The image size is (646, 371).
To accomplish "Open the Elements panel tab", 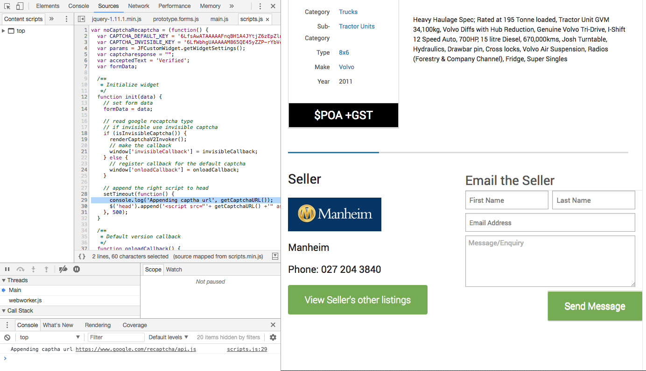I will click(48, 6).
